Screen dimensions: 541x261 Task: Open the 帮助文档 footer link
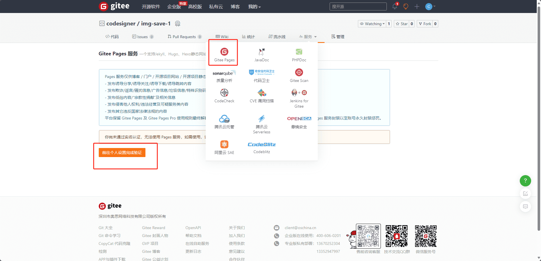pos(193,236)
